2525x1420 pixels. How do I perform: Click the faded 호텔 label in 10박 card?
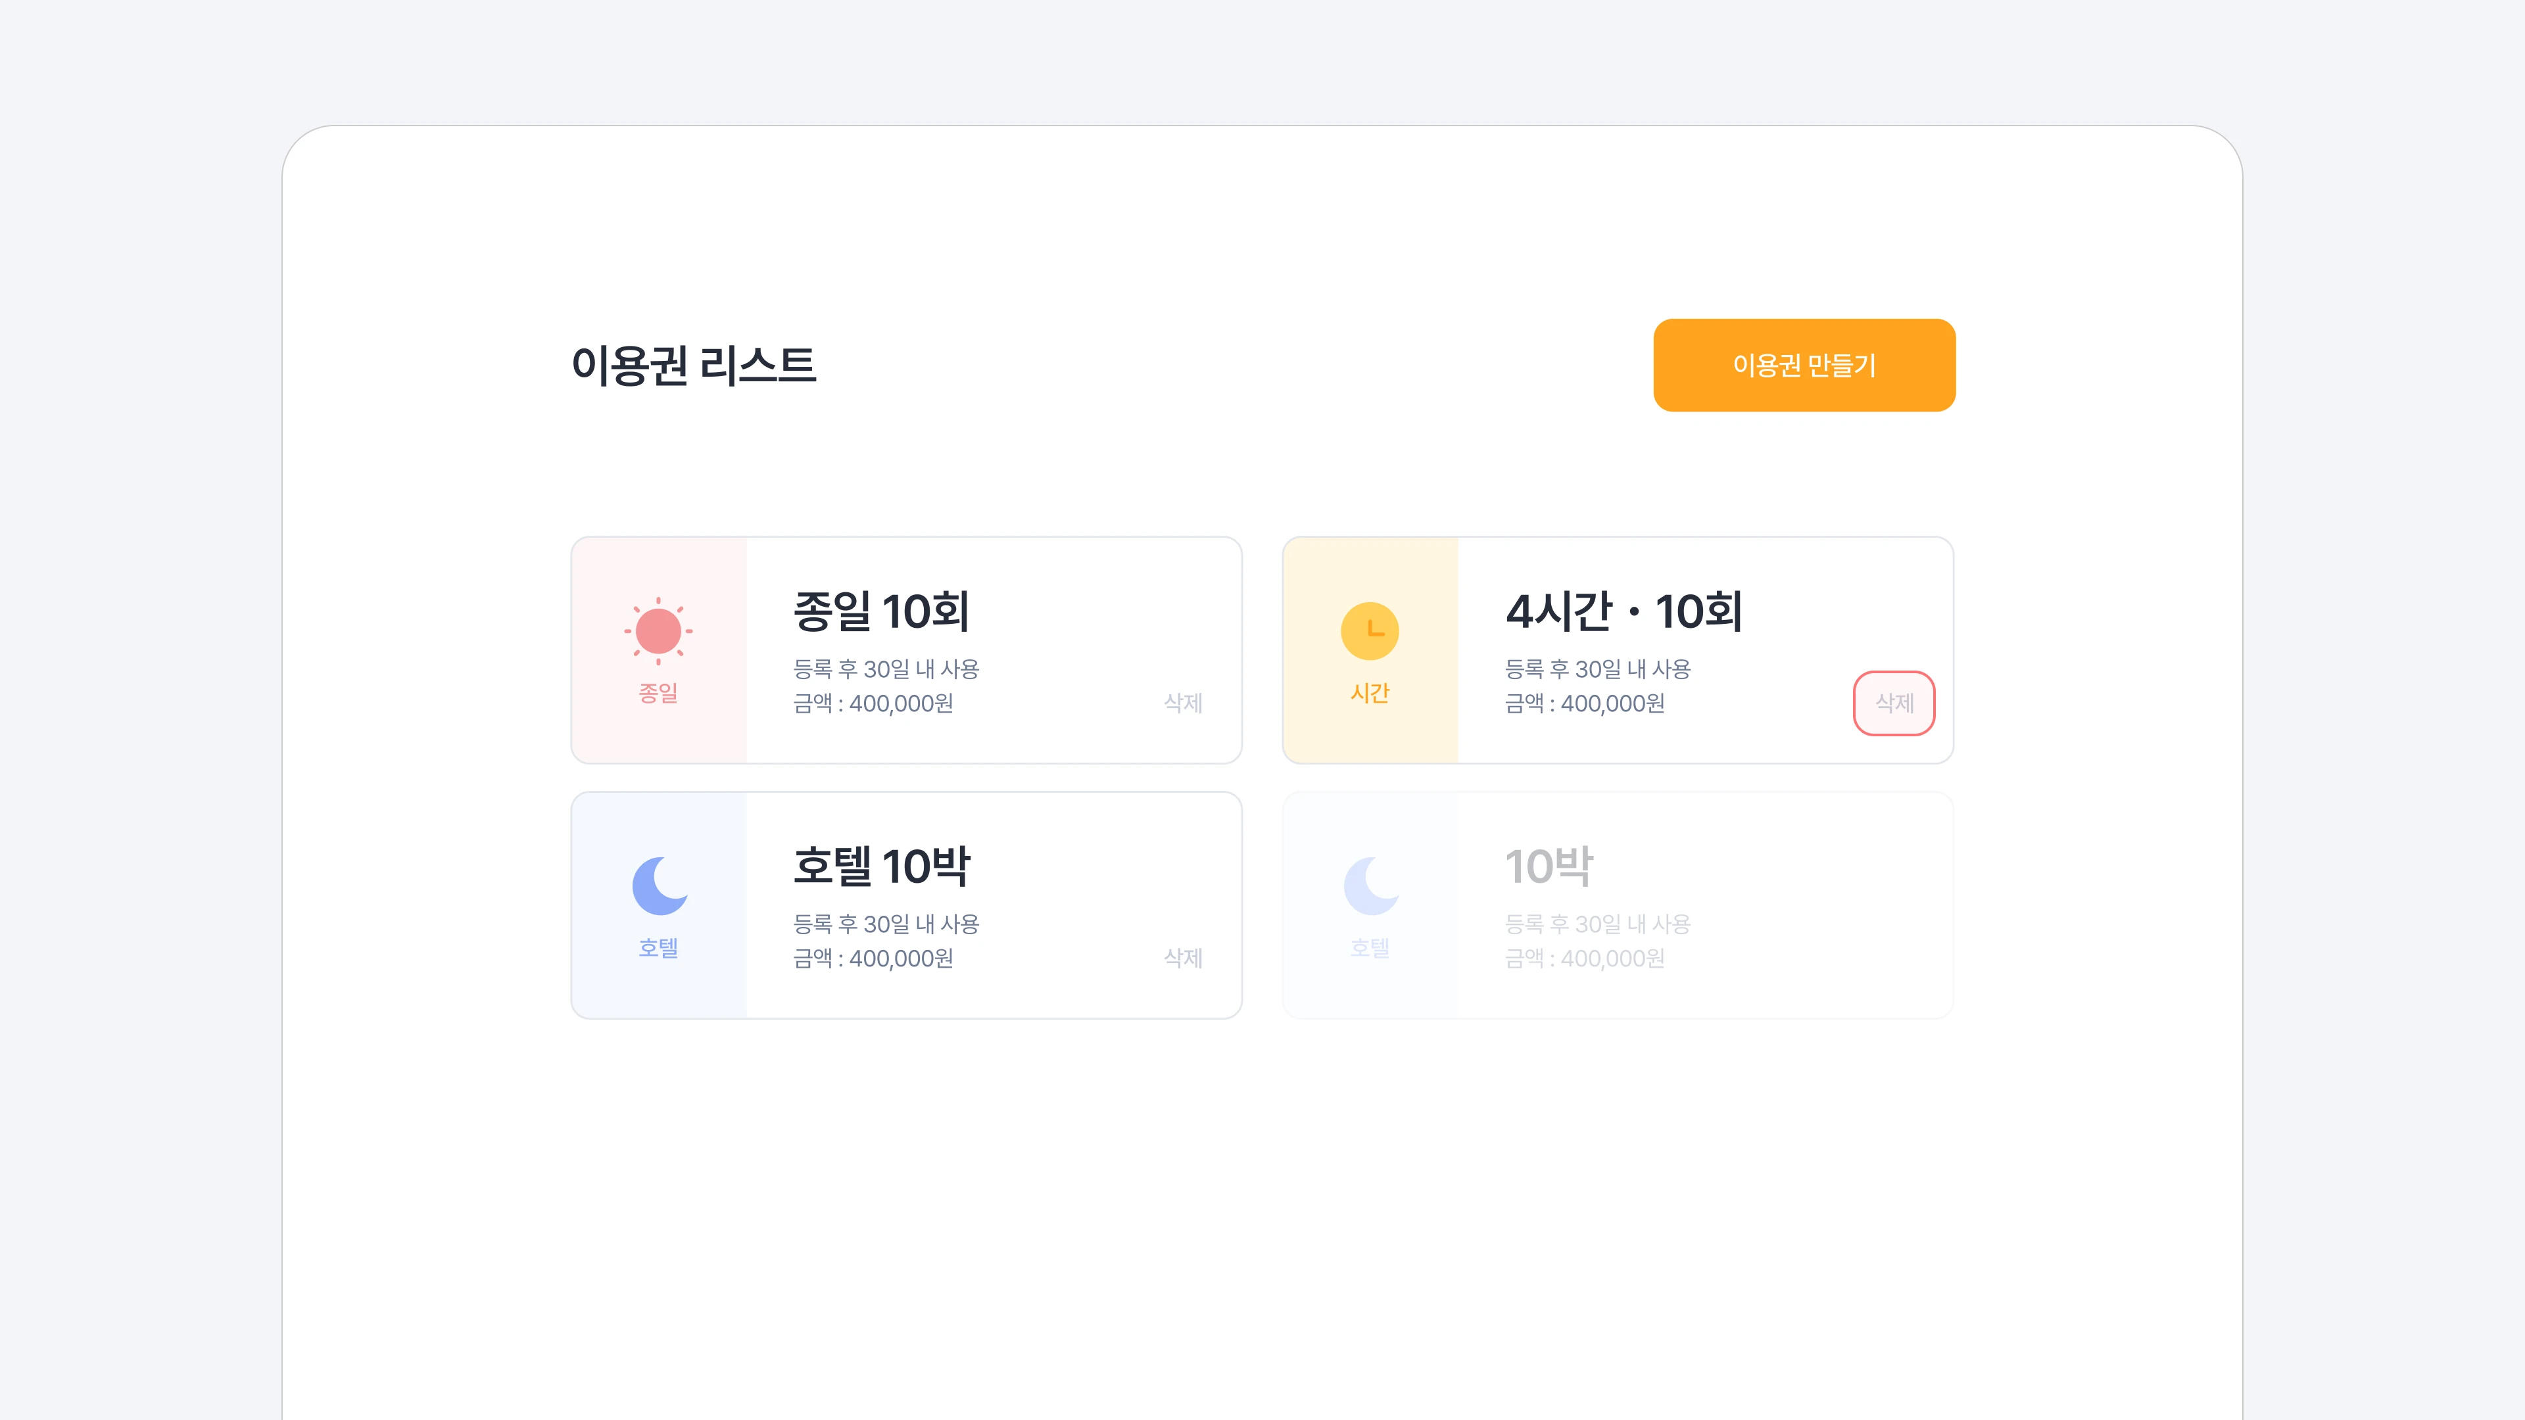(x=1369, y=947)
